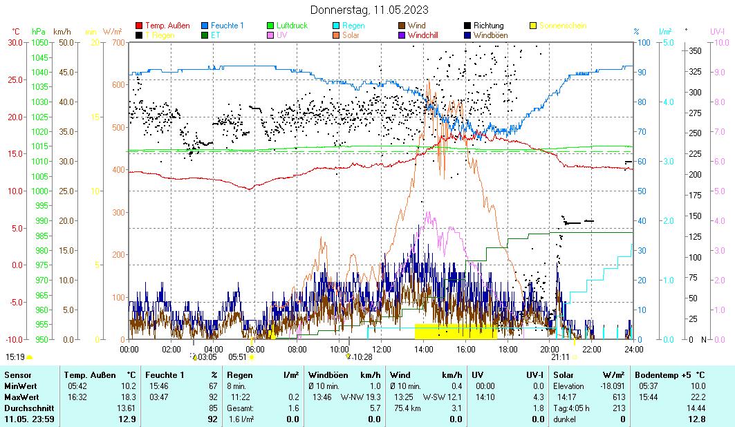Click the yellow Sonnenschein legend square

[533, 26]
